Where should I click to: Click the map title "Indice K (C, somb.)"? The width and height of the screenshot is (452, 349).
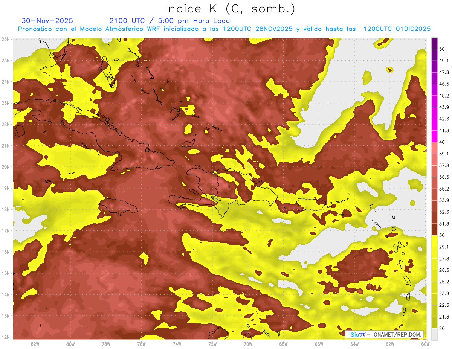[x=230, y=9]
